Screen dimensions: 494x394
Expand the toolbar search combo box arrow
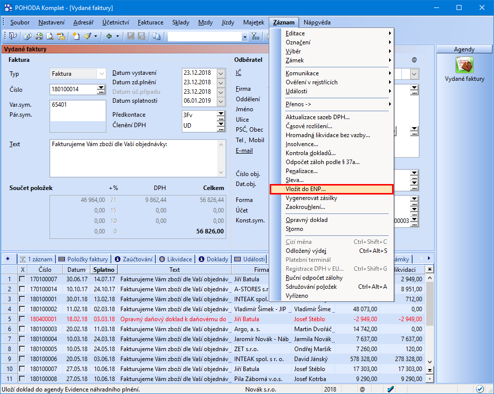[245, 37]
